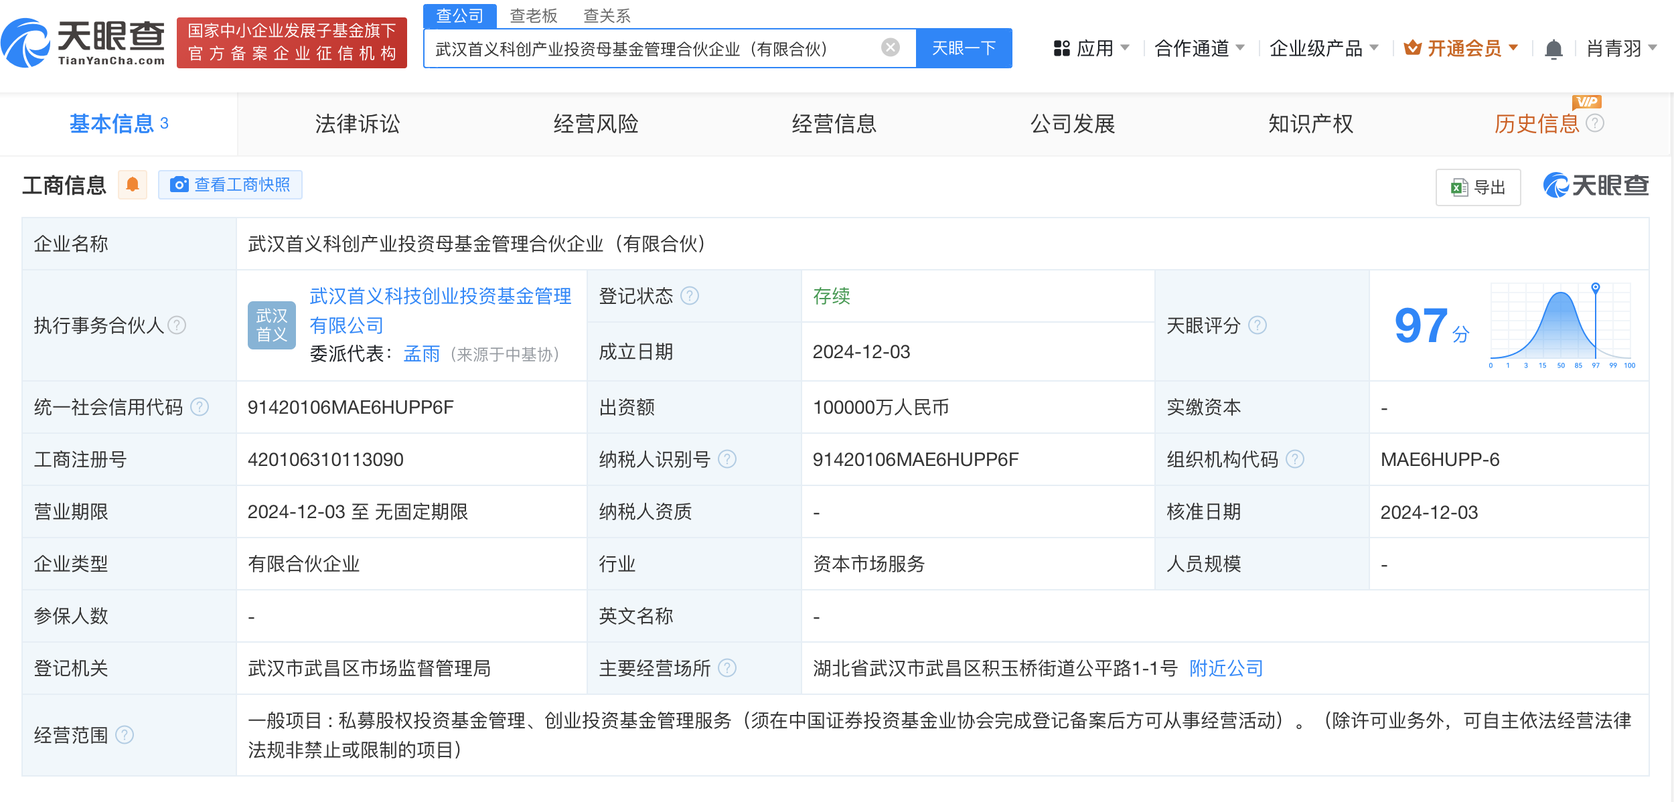This screenshot has height=802, width=1674.
Task: Click help icon beside 历史信息
Action: 1596,123
